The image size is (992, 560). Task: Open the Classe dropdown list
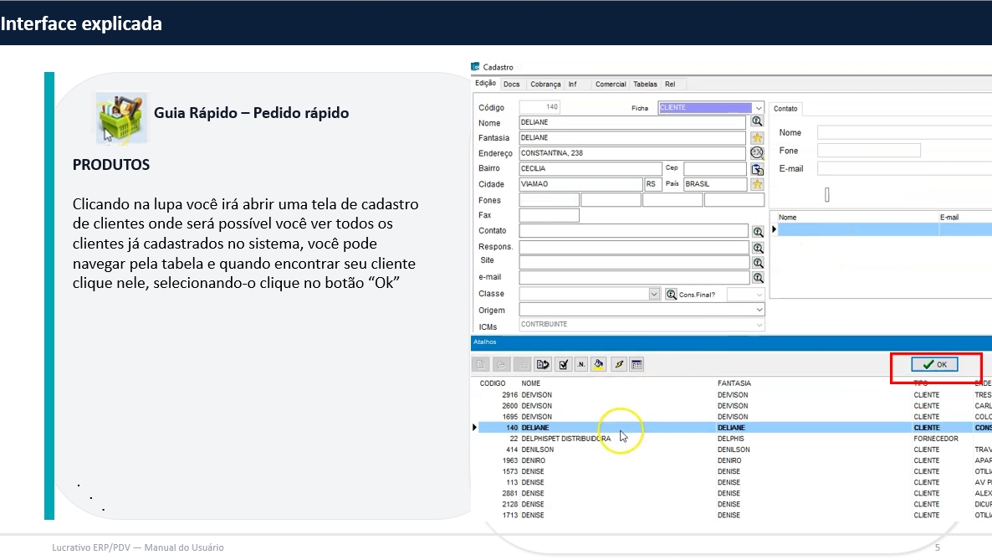[x=654, y=295]
